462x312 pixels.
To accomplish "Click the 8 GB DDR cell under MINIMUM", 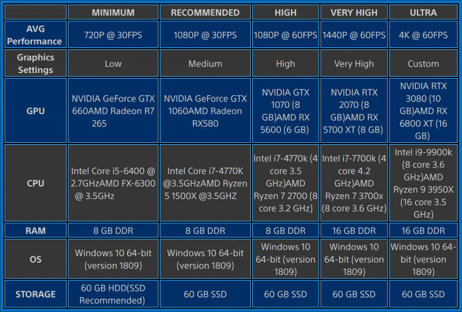I will (113, 230).
